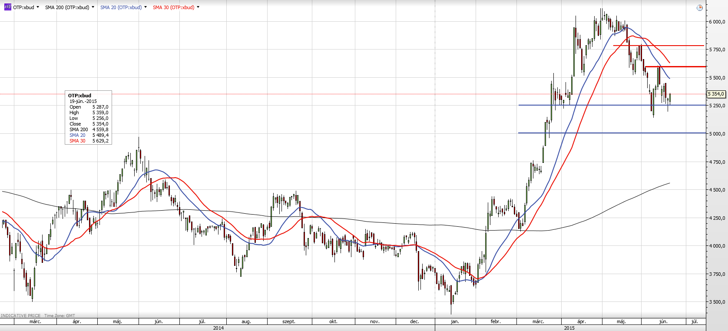Click the 5 000,0 price axis label
728x331 pixels.
coord(717,134)
